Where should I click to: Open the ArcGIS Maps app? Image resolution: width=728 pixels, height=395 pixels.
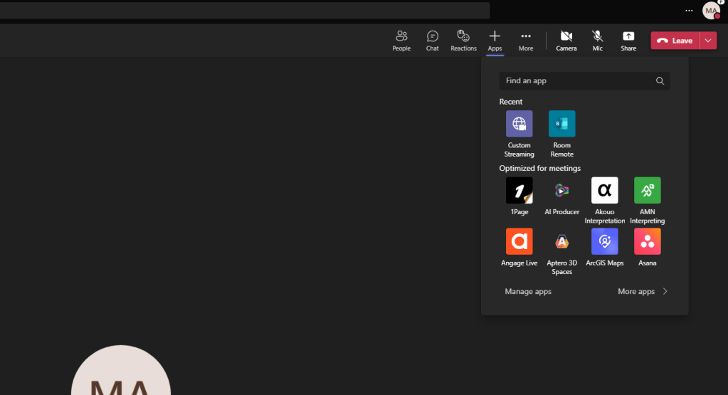tap(604, 242)
